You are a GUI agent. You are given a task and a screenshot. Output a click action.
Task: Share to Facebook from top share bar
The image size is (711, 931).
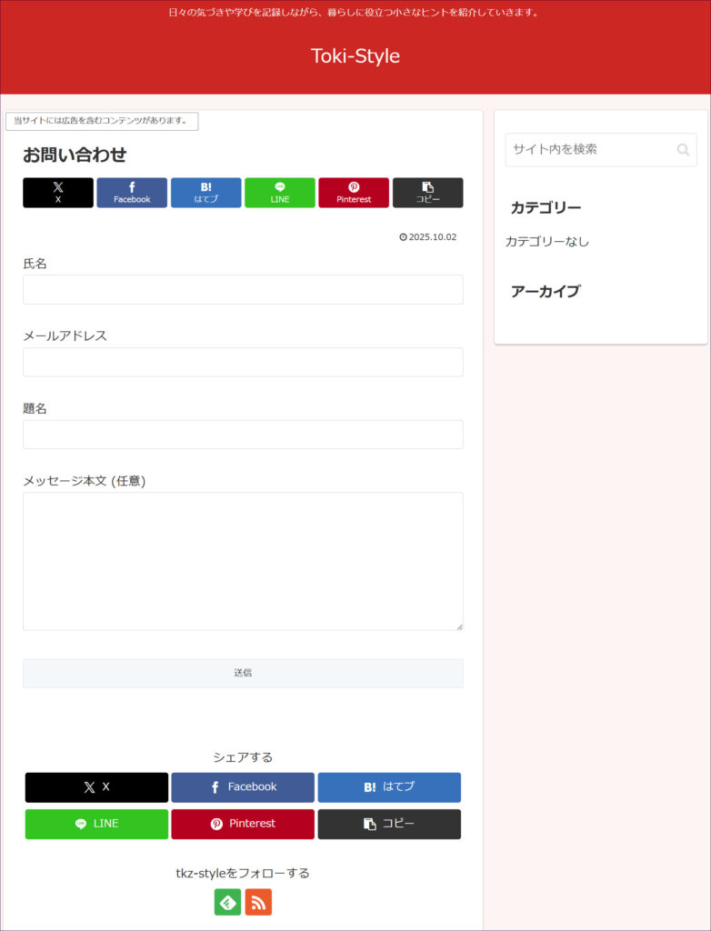coord(132,193)
